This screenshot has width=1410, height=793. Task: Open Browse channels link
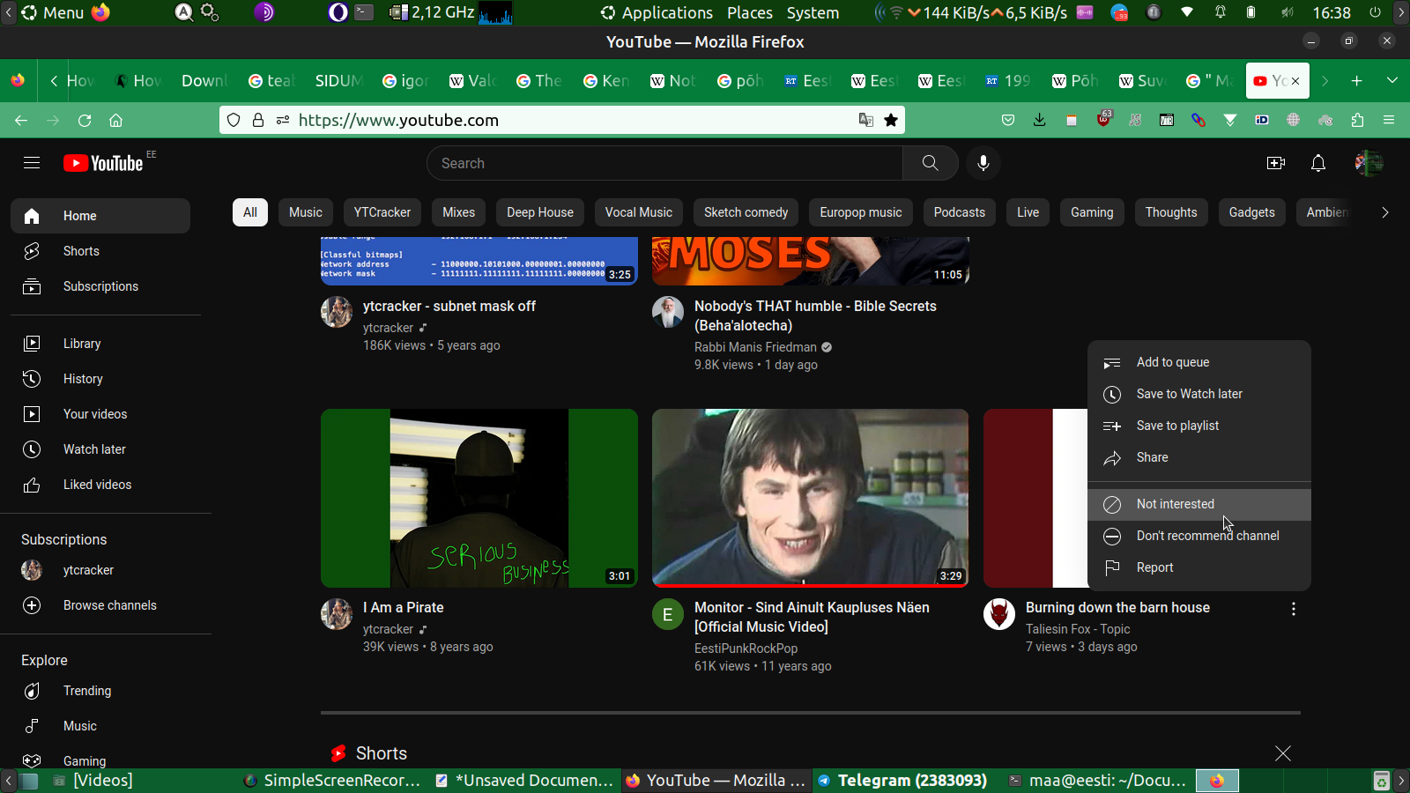100,605
